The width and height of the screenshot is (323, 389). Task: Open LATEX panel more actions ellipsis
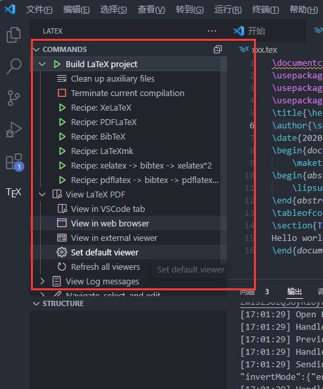point(212,31)
